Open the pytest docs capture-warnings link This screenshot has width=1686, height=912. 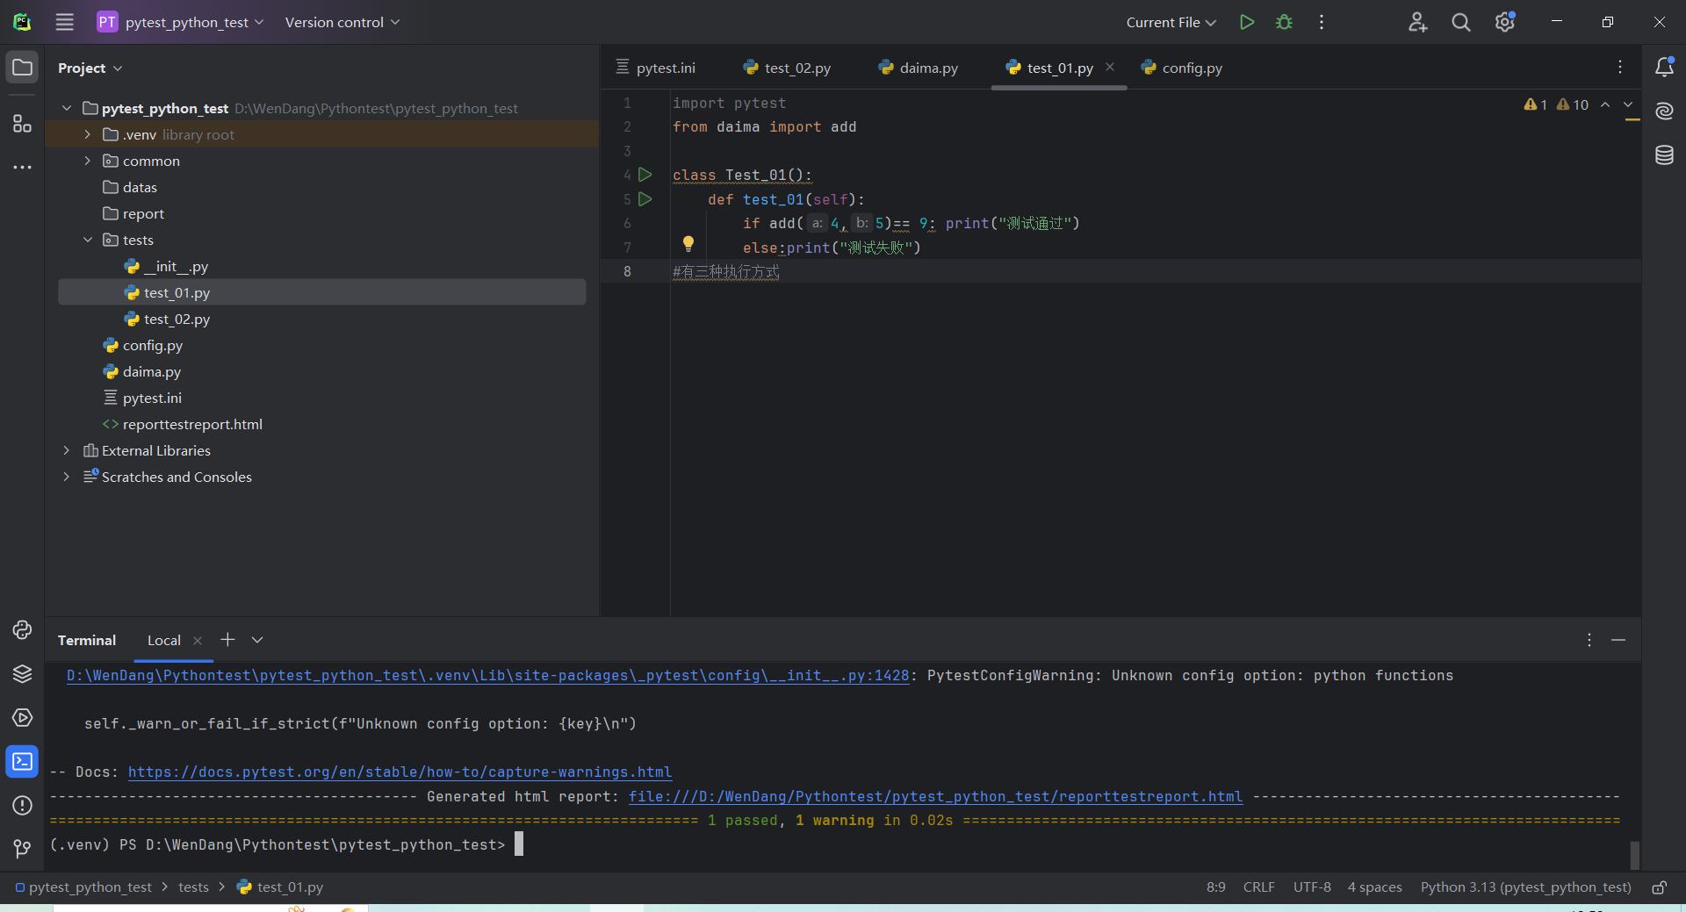point(400,772)
